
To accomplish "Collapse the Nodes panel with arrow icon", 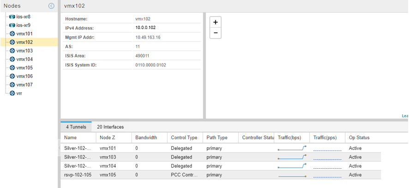I will pyautogui.click(x=52, y=6).
